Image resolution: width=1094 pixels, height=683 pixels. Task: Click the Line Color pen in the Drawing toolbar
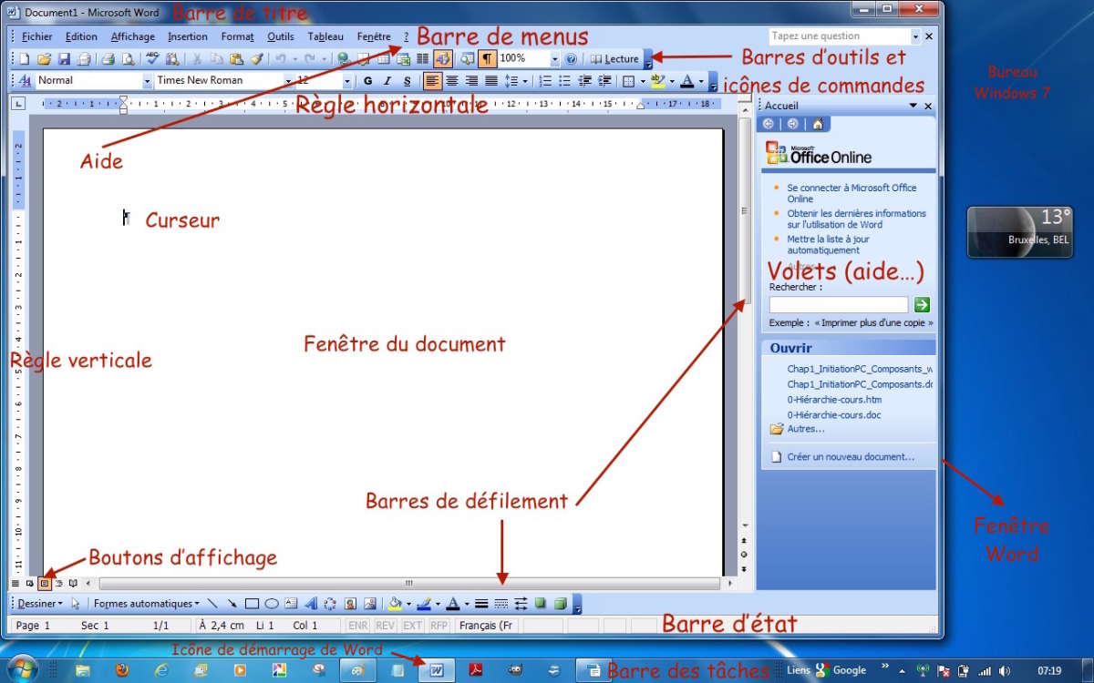click(x=424, y=604)
